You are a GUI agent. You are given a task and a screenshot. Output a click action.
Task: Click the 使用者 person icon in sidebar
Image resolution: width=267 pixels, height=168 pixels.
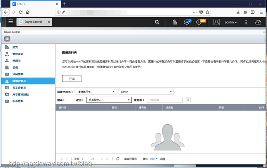pos(7,61)
